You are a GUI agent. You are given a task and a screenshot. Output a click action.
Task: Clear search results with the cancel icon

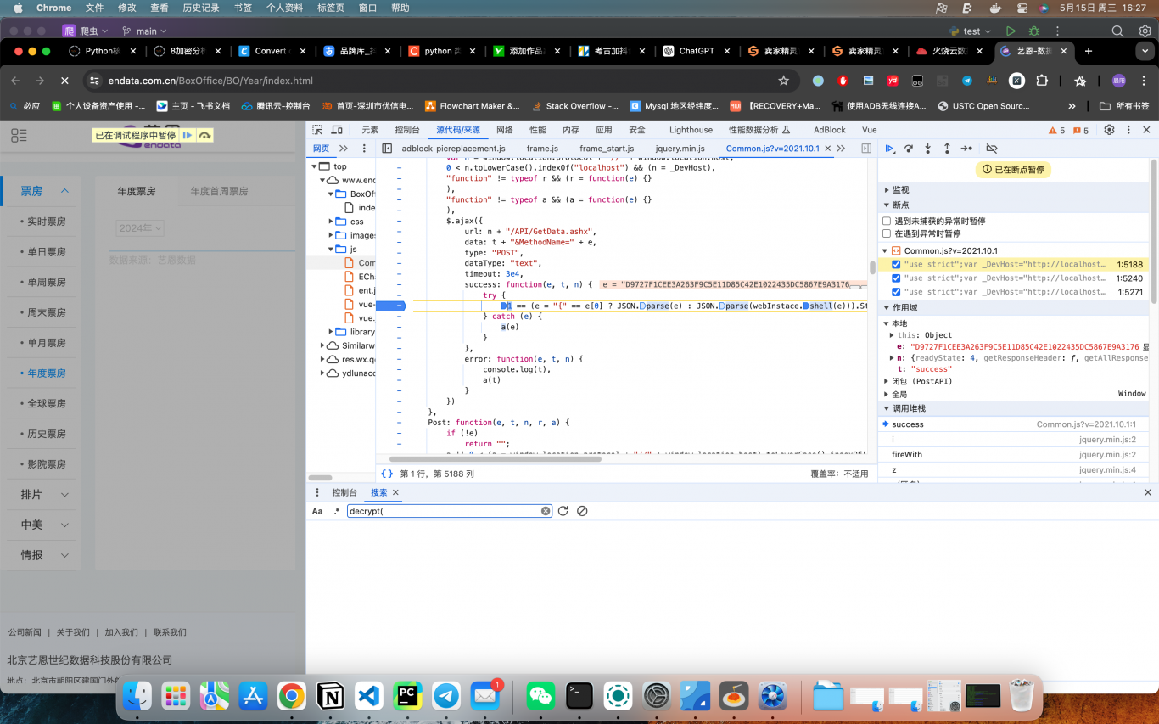pyautogui.click(x=582, y=511)
